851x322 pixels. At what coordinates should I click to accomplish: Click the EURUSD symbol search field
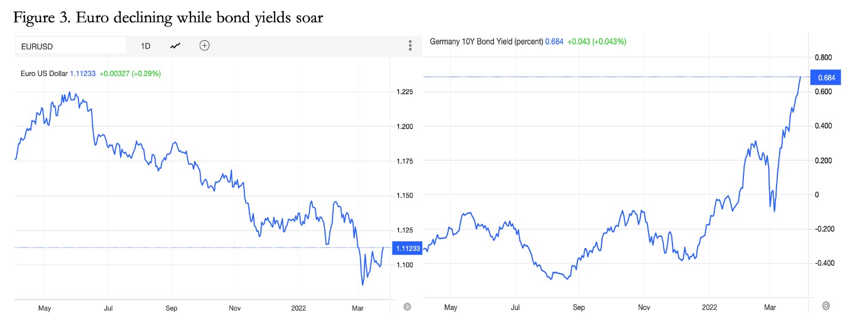70,46
